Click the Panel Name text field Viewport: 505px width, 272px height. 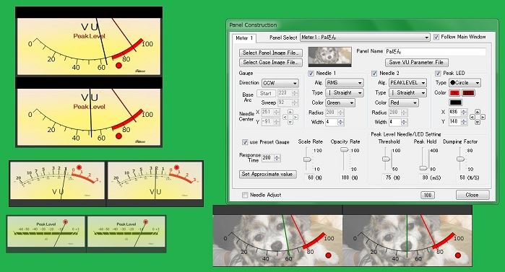click(435, 51)
